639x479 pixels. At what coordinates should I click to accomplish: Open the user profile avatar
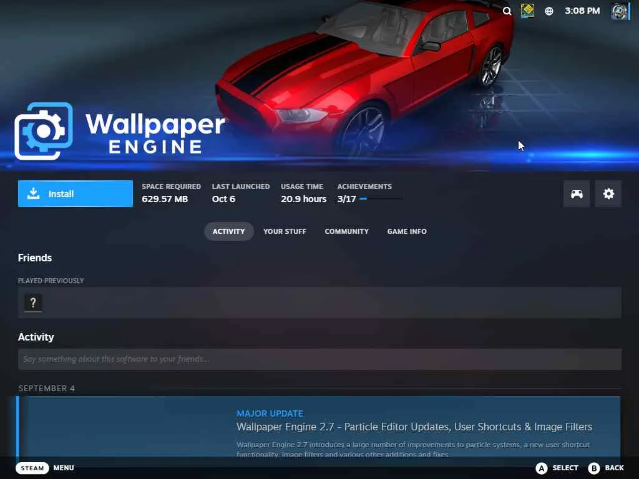click(x=619, y=11)
